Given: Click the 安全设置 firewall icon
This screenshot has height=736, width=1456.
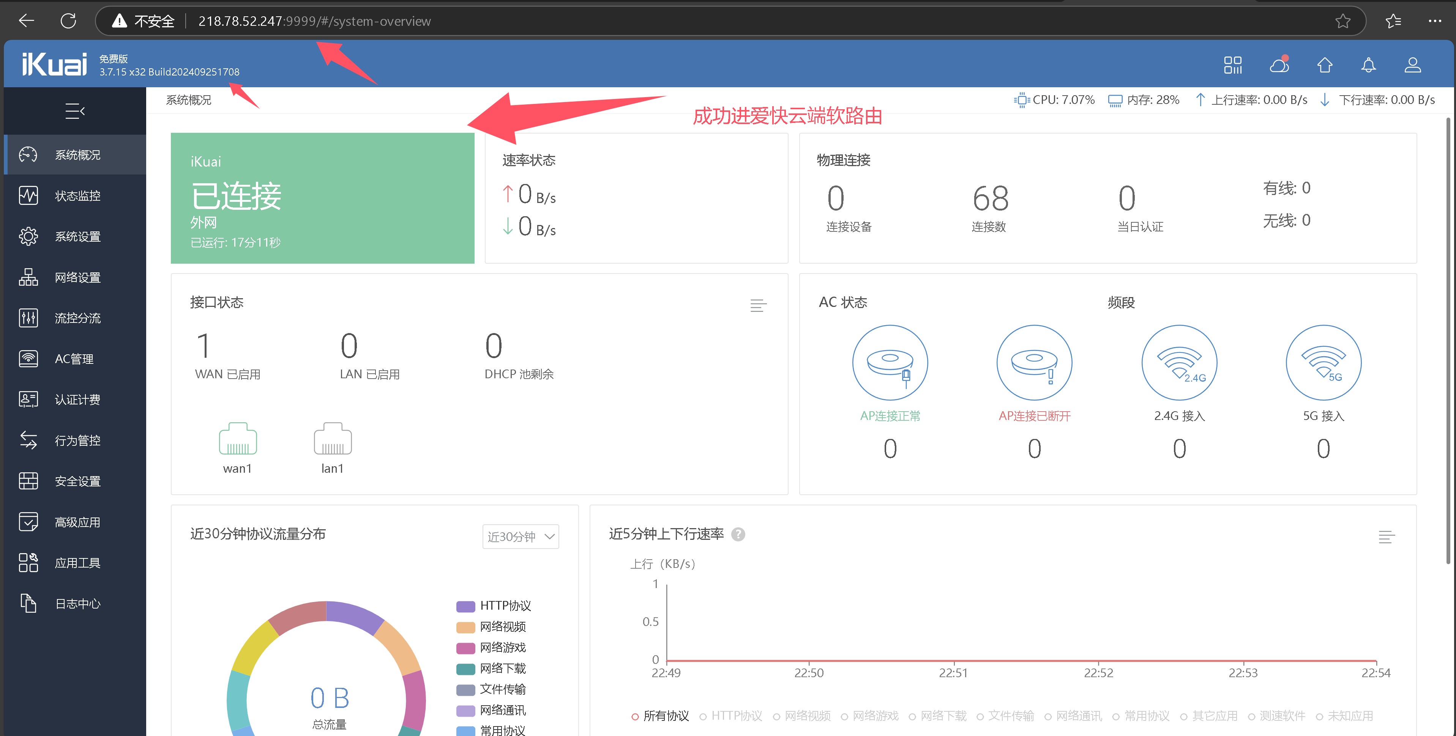Looking at the screenshot, I should point(28,481).
